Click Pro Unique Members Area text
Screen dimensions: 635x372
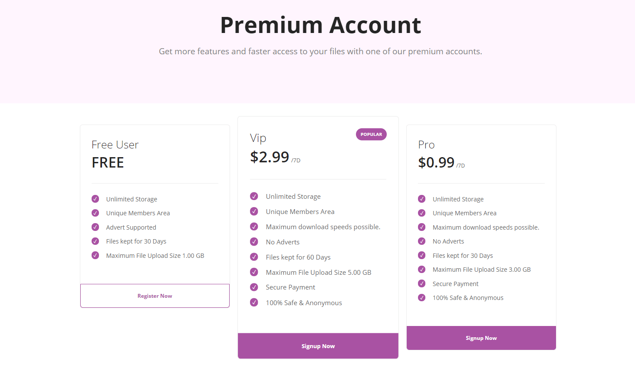click(x=464, y=213)
